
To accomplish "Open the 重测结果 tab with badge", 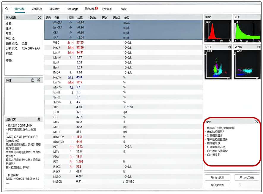I will pyautogui.click(x=91, y=9).
